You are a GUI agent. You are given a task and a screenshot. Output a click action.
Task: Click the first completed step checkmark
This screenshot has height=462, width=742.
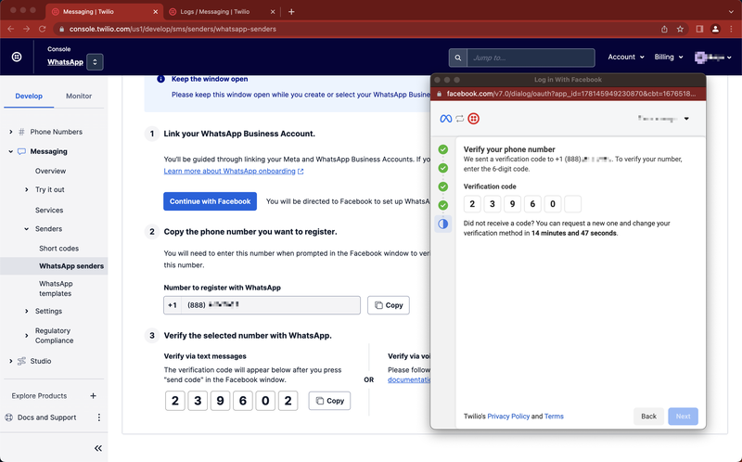point(443,149)
